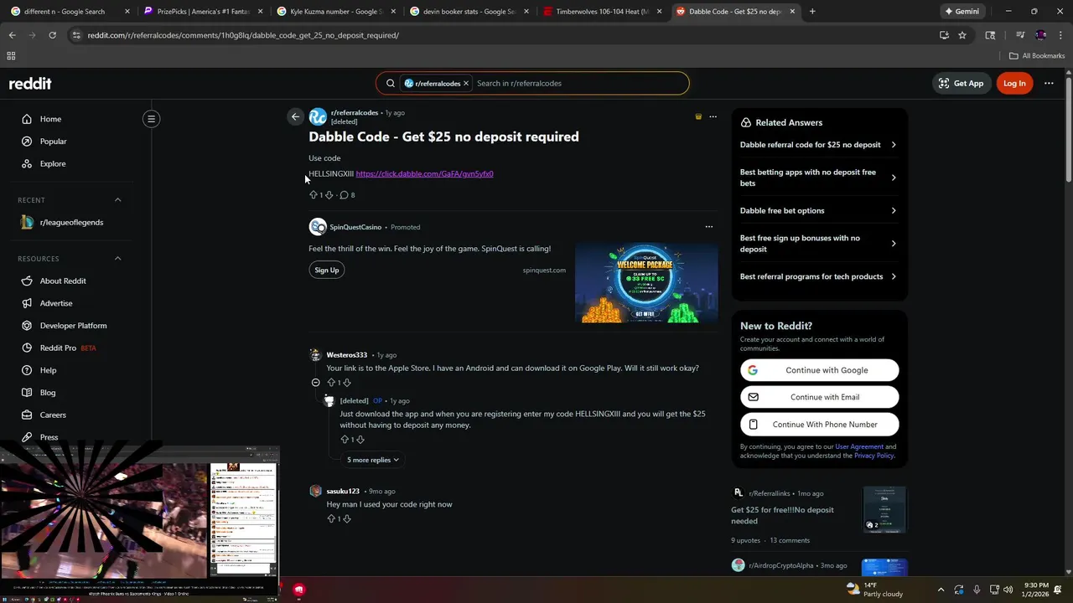
Task: Upvote the sasuku123 comment
Action: [x=331, y=519]
